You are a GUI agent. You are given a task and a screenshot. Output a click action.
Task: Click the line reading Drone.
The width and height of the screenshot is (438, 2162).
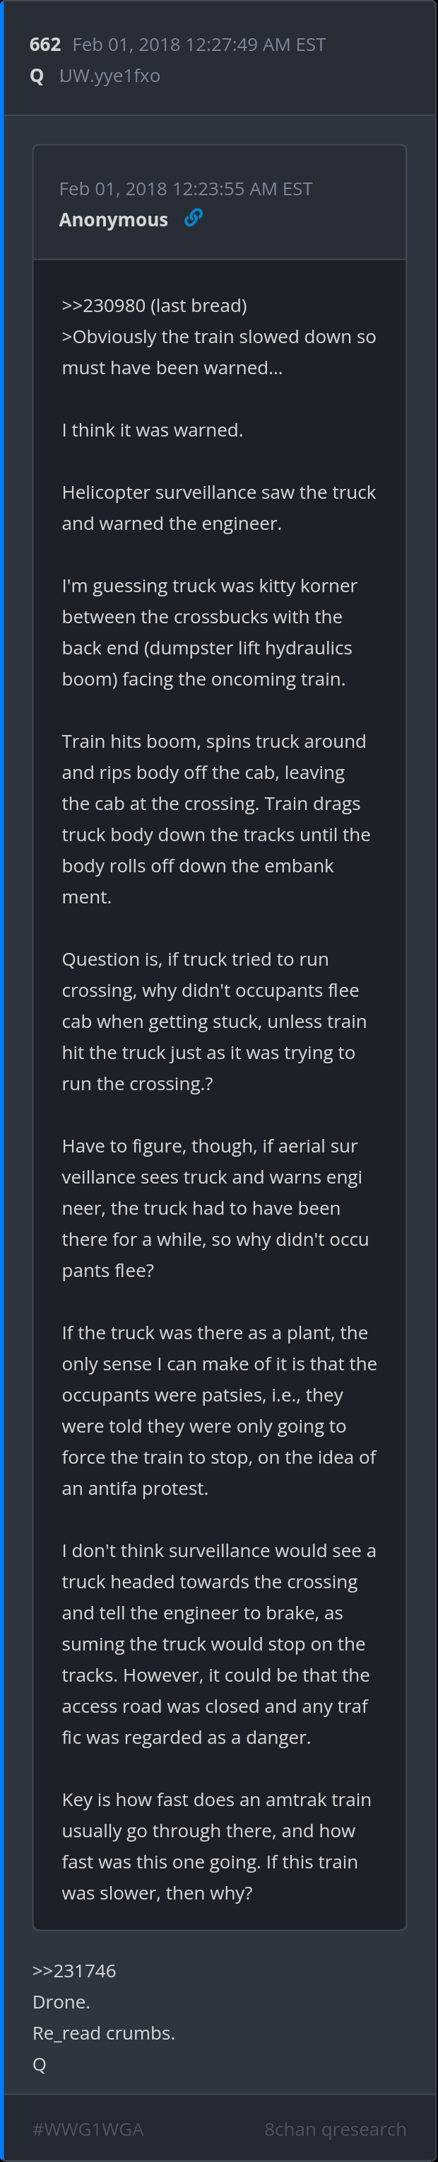(61, 2001)
